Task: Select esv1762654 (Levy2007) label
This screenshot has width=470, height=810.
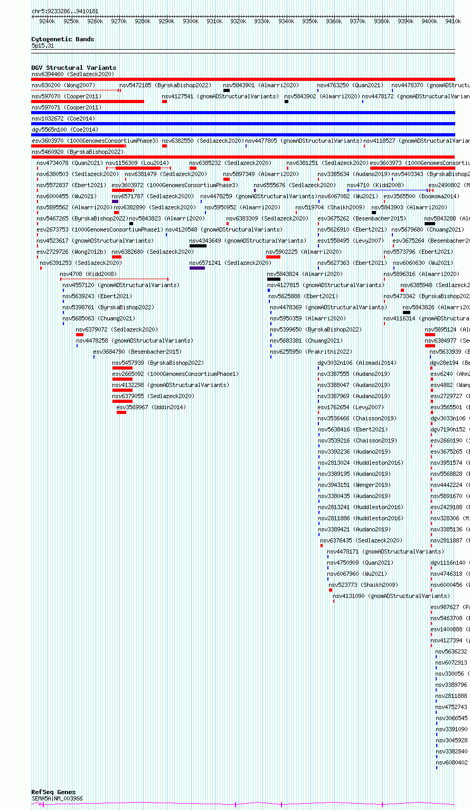Action: click(351, 408)
